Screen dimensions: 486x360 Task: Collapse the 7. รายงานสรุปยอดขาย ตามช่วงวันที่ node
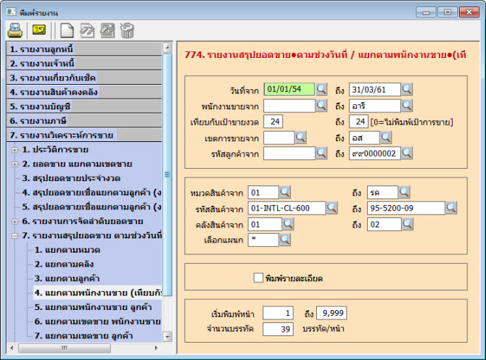(x=15, y=236)
